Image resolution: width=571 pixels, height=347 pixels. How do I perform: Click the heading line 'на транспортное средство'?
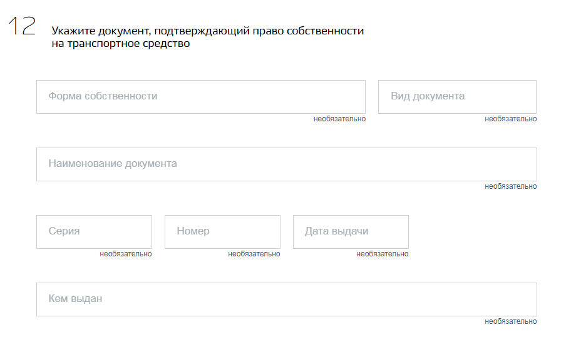coord(120,44)
